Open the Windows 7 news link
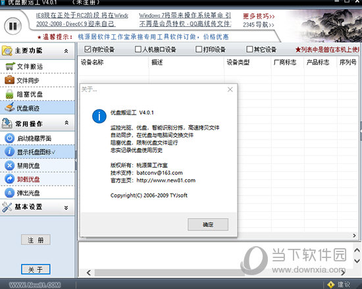 click(x=185, y=15)
